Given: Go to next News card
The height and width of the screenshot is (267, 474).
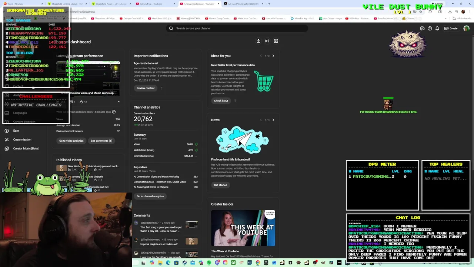Looking at the screenshot, I should (x=273, y=120).
